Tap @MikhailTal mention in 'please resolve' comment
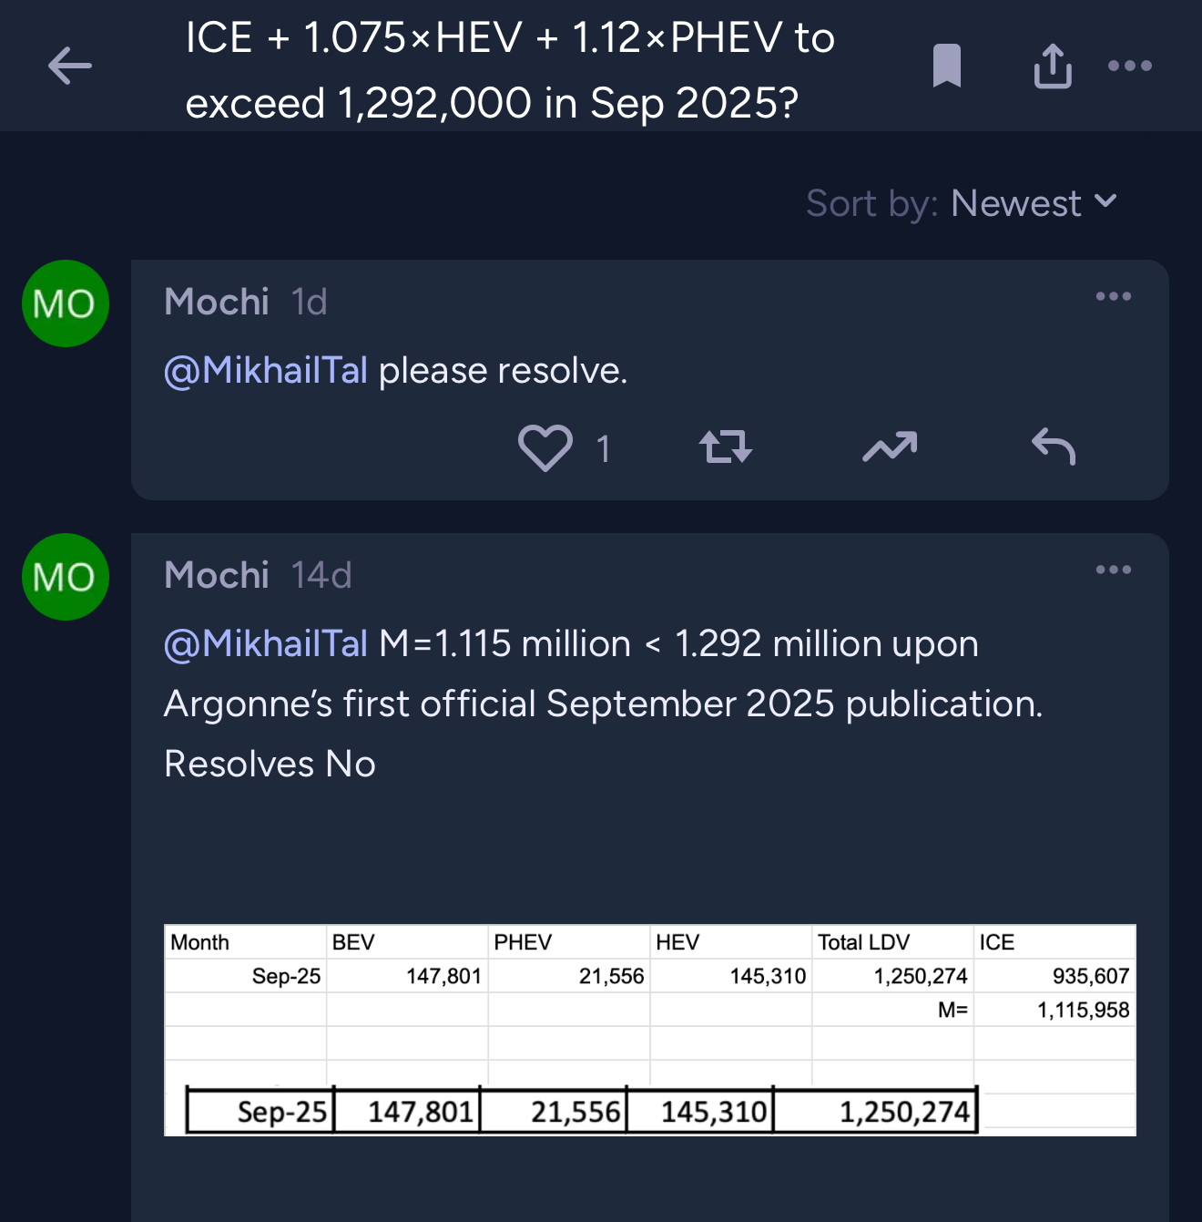This screenshot has height=1222, width=1202. click(266, 371)
